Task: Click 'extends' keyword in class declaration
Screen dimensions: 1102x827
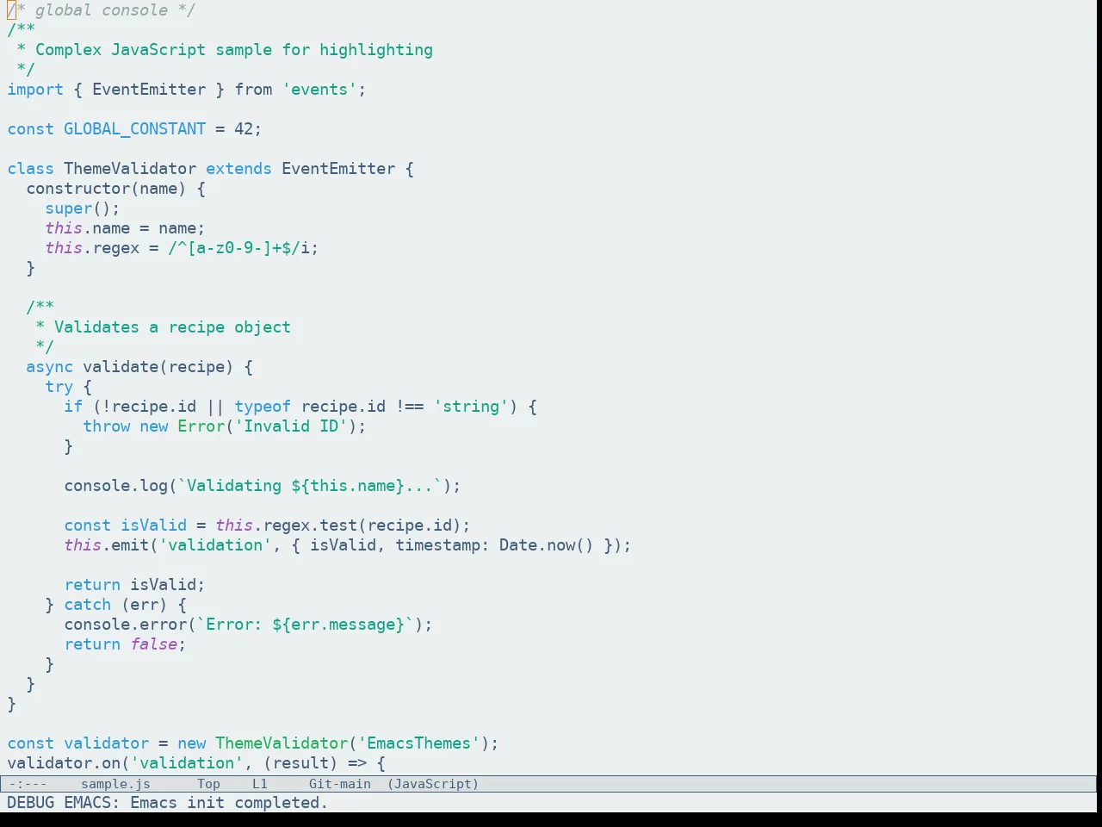Action: click(x=238, y=169)
